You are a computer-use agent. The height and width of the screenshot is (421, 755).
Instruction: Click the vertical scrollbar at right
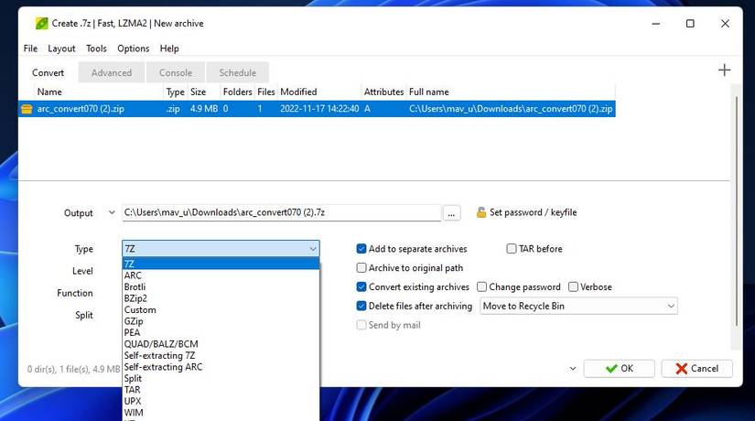pyautogui.click(x=736, y=212)
